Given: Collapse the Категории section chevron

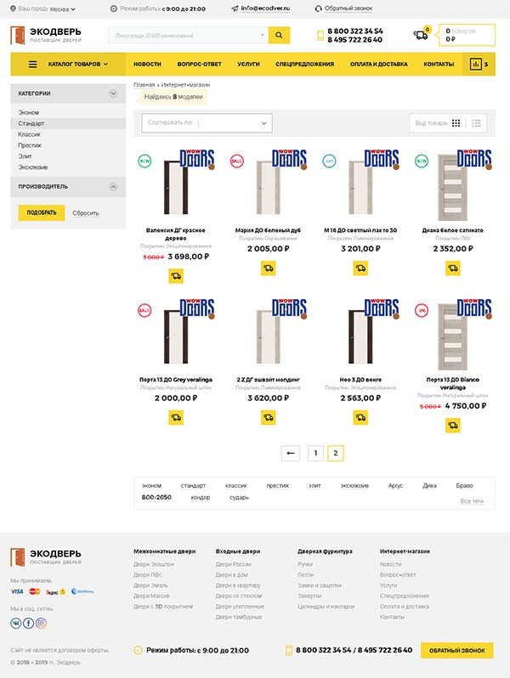Looking at the screenshot, I should pyautogui.click(x=112, y=93).
